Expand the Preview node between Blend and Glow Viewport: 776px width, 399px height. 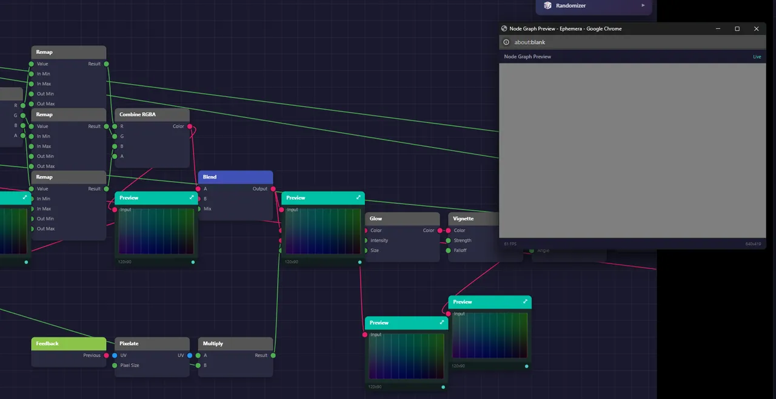coord(358,197)
